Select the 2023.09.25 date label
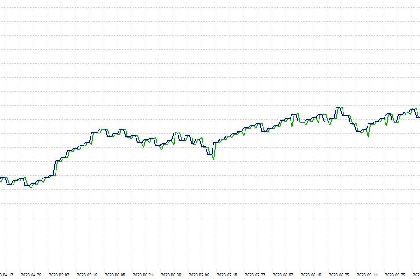Image resolution: width=420 pixels, height=279 pixels. click(395, 275)
